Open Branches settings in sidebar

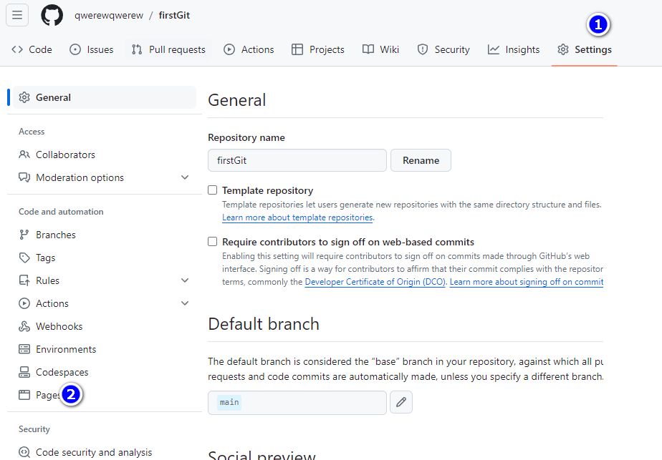(55, 235)
